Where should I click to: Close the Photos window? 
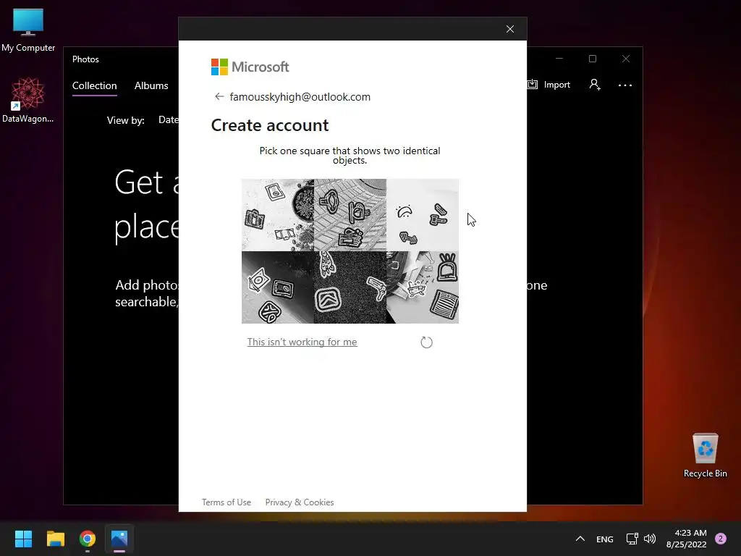626,59
